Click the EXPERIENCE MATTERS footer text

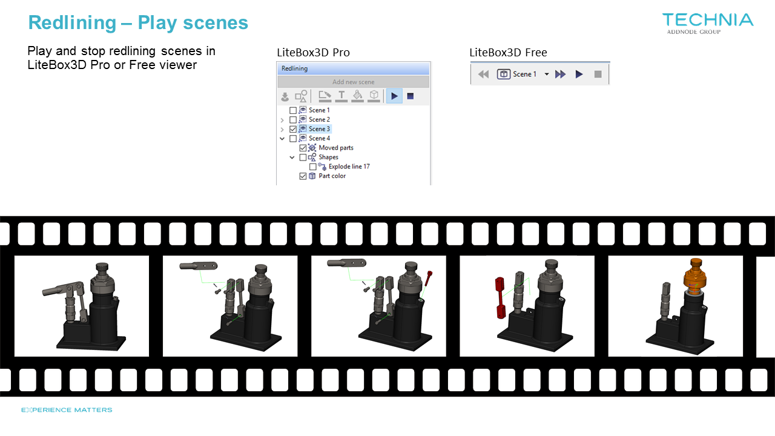[67, 410]
